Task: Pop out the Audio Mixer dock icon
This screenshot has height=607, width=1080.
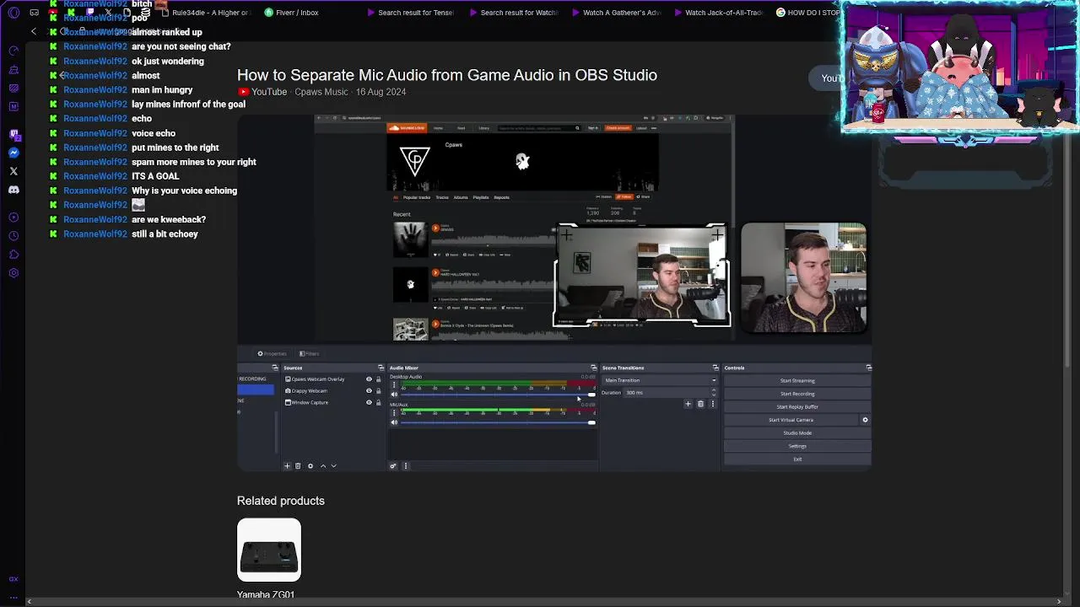Action: coord(593,368)
